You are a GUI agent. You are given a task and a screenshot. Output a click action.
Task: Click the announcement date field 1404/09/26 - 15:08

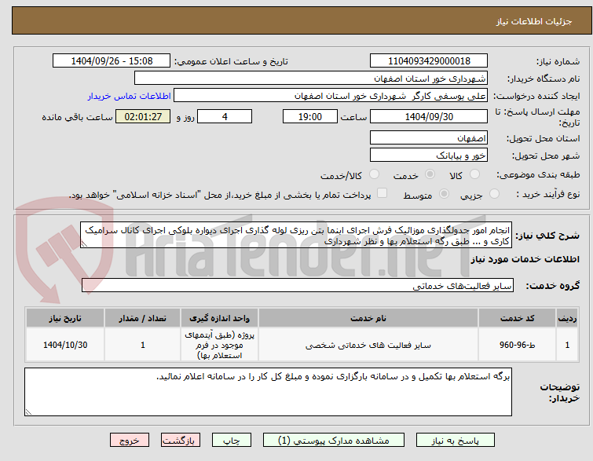click(x=112, y=61)
